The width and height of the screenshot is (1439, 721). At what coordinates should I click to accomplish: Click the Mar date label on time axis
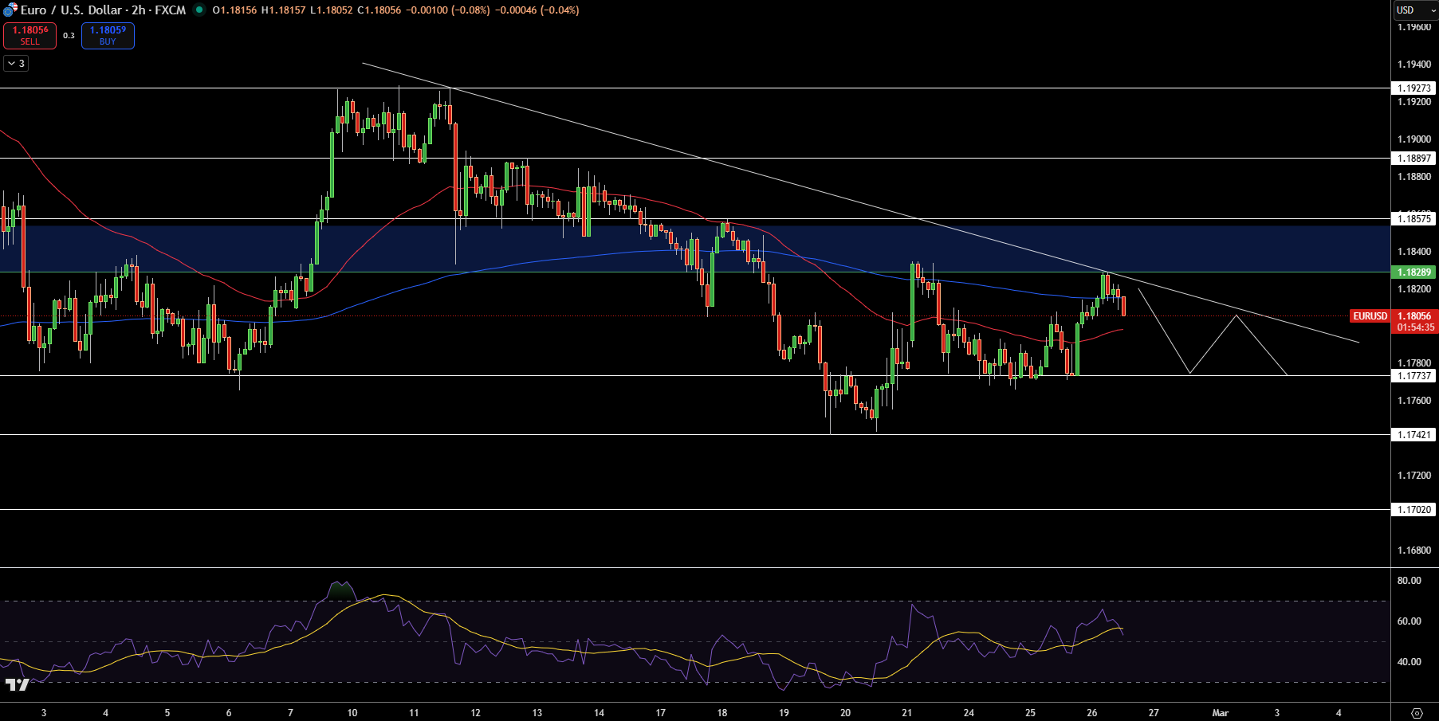1220,713
